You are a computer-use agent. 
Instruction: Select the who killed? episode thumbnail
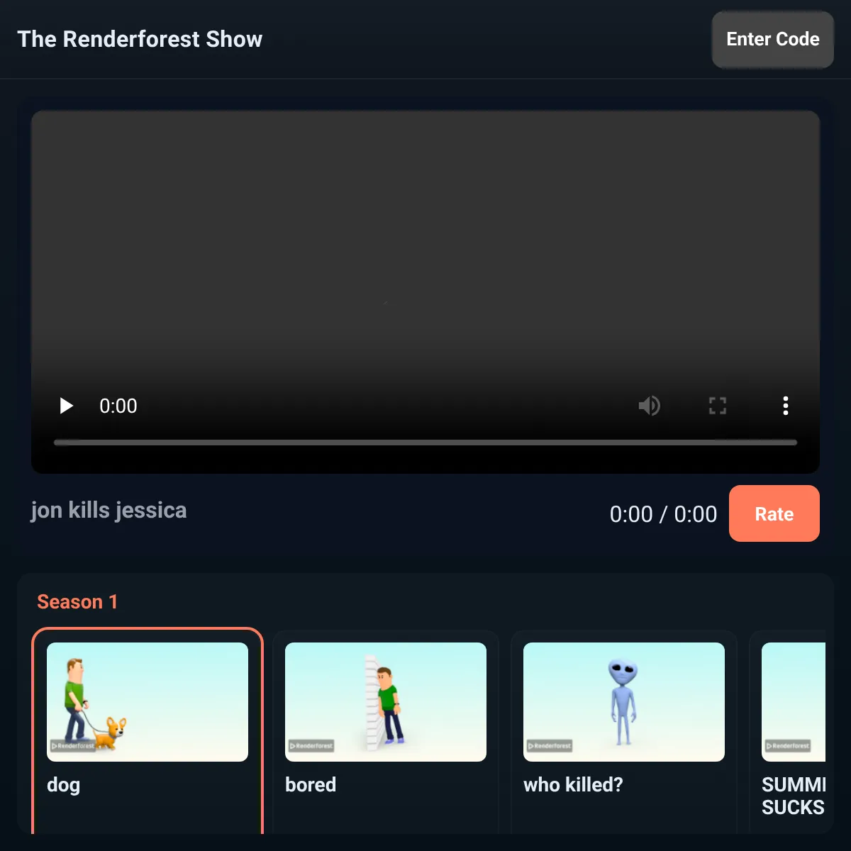click(624, 702)
